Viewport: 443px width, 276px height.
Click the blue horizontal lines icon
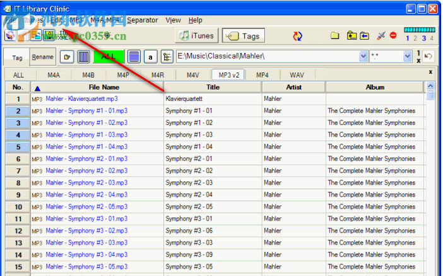coord(133,57)
